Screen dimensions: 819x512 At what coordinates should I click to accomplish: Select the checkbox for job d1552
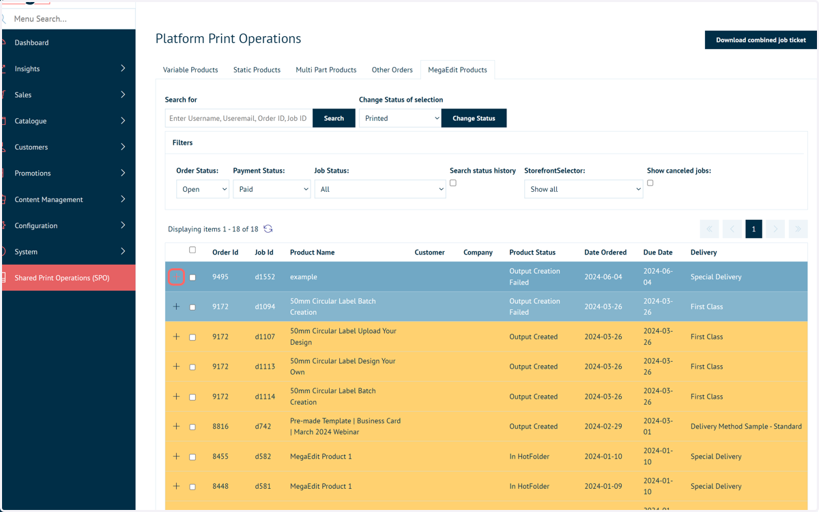coord(192,278)
